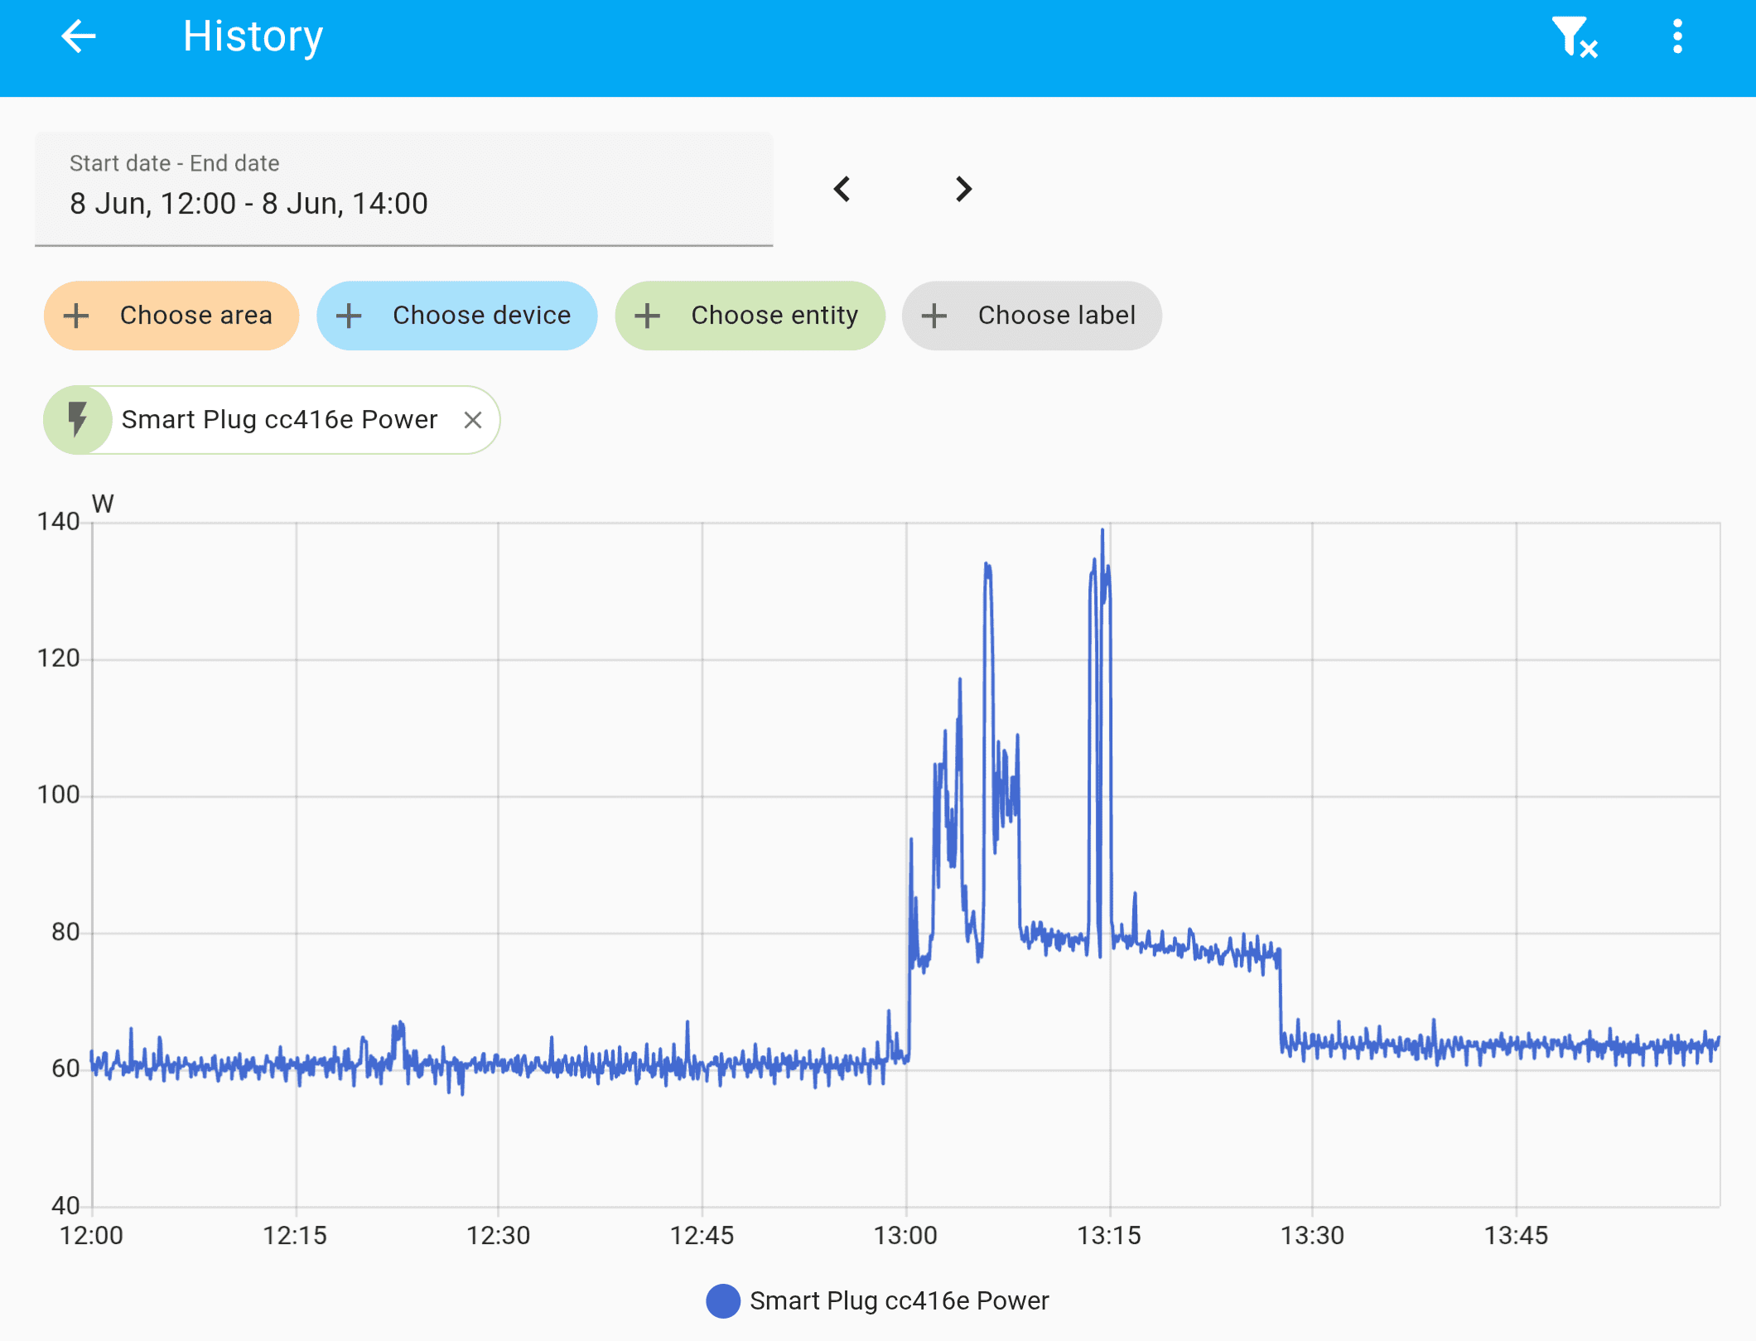Image resolution: width=1756 pixels, height=1341 pixels.
Task: Open the Choose area picker
Action: pyautogui.click(x=195, y=316)
